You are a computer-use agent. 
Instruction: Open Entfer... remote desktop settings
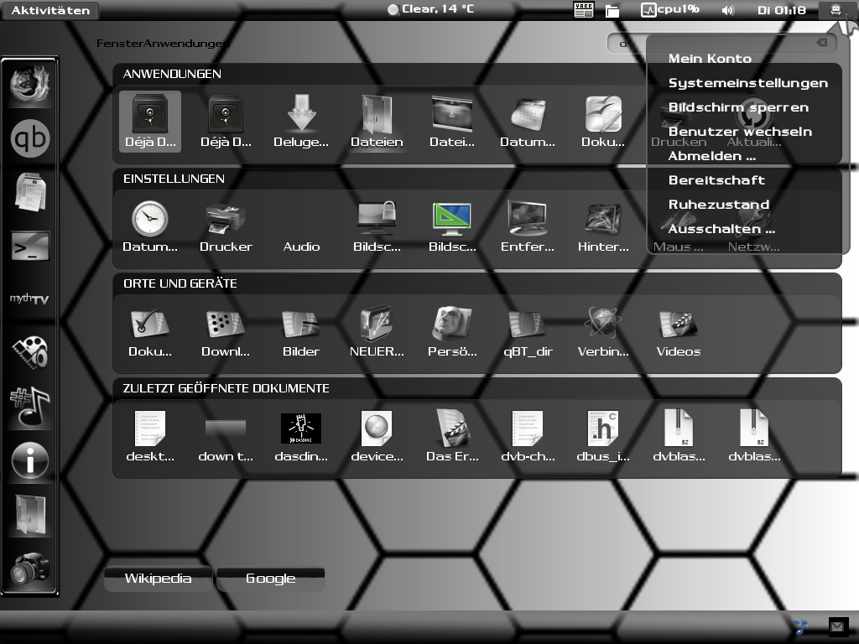coord(528,226)
